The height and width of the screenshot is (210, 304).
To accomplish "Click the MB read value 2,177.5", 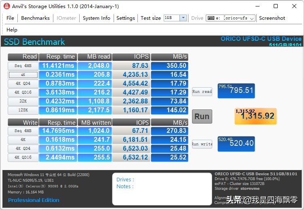I will [95, 110].
